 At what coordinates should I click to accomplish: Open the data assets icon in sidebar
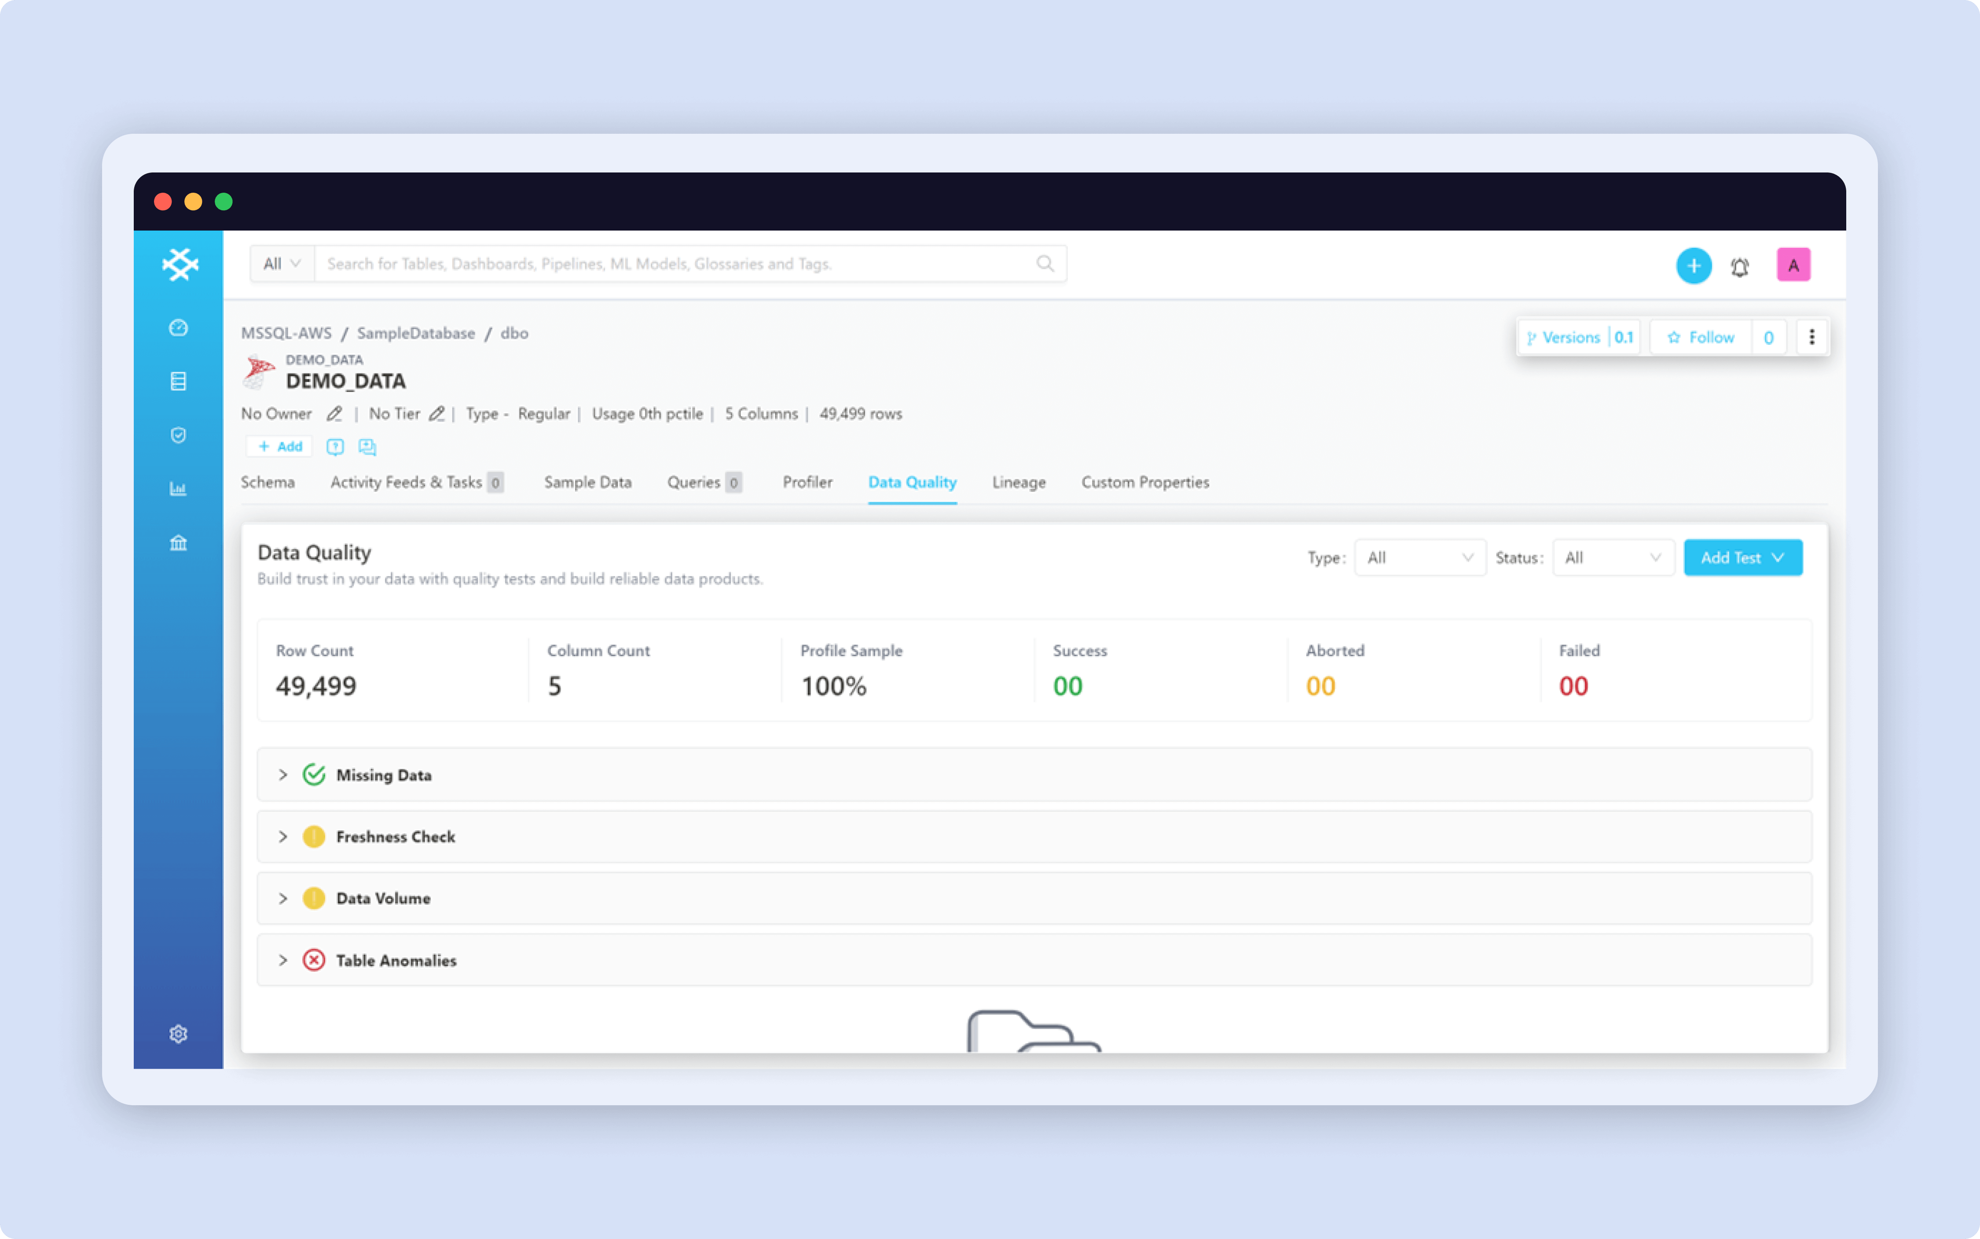(x=179, y=380)
